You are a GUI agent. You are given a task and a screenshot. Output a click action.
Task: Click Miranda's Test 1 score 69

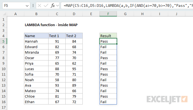[57, 53]
